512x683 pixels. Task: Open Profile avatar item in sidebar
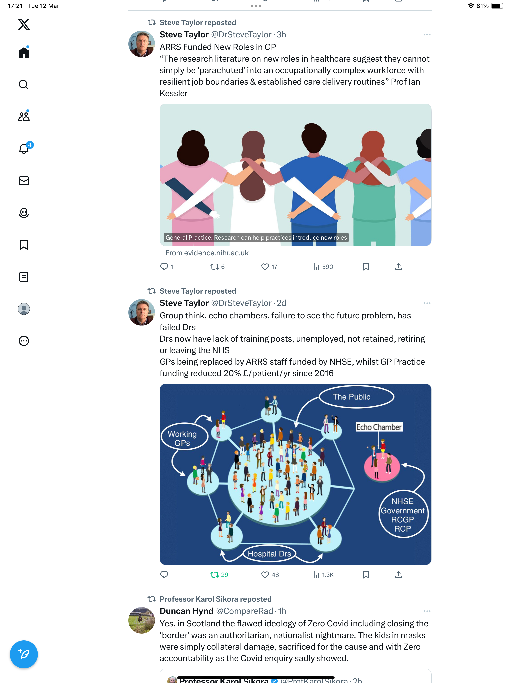[24, 309]
